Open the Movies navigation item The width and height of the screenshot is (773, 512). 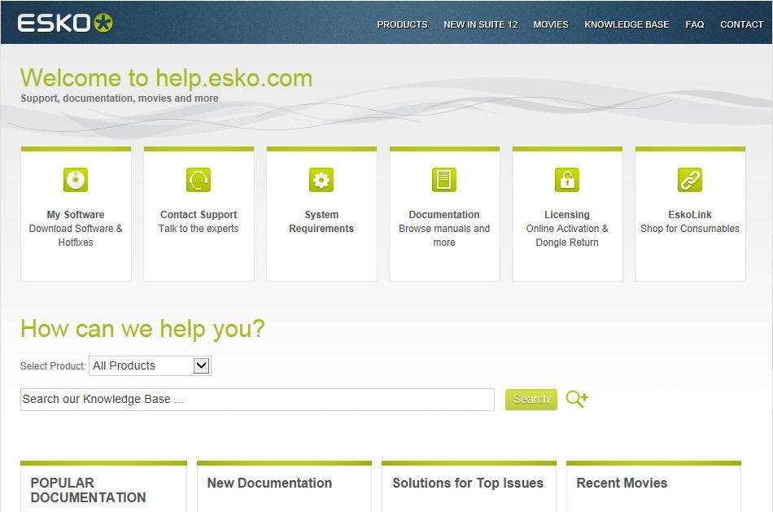click(551, 24)
